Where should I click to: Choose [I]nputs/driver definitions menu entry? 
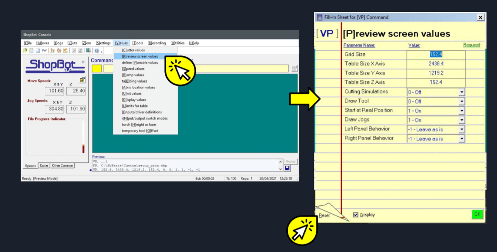coord(145,112)
